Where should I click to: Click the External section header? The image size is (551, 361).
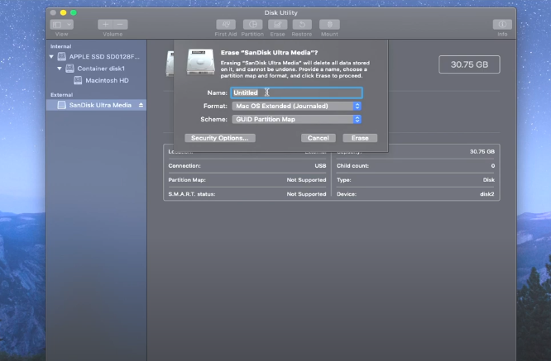(x=61, y=95)
